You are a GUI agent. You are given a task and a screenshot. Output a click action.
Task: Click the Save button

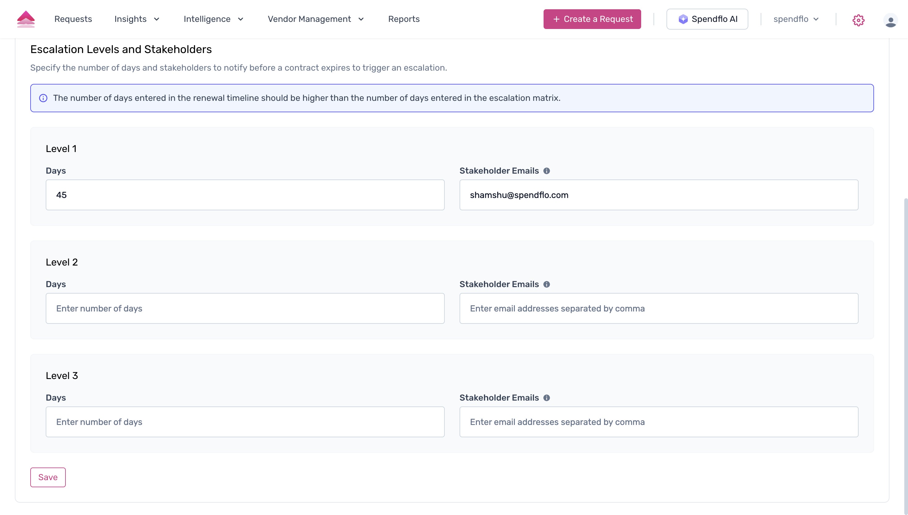[x=48, y=477]
